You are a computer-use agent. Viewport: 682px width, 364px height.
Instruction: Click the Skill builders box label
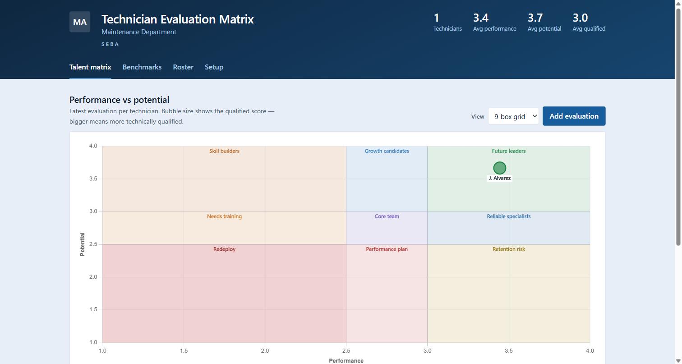pos(224,151)
